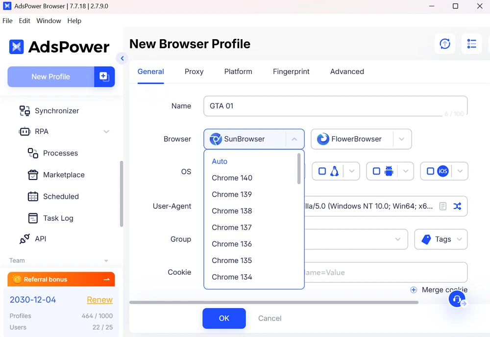The height and width of the screenshot is (337, 490).
Task: Open the customer support headset icon
Action: pyautogui.click(x=457, y=299)
